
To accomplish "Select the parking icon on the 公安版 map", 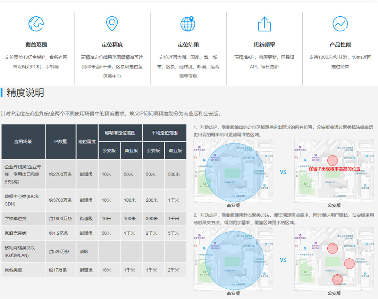I will coord(305,160).
